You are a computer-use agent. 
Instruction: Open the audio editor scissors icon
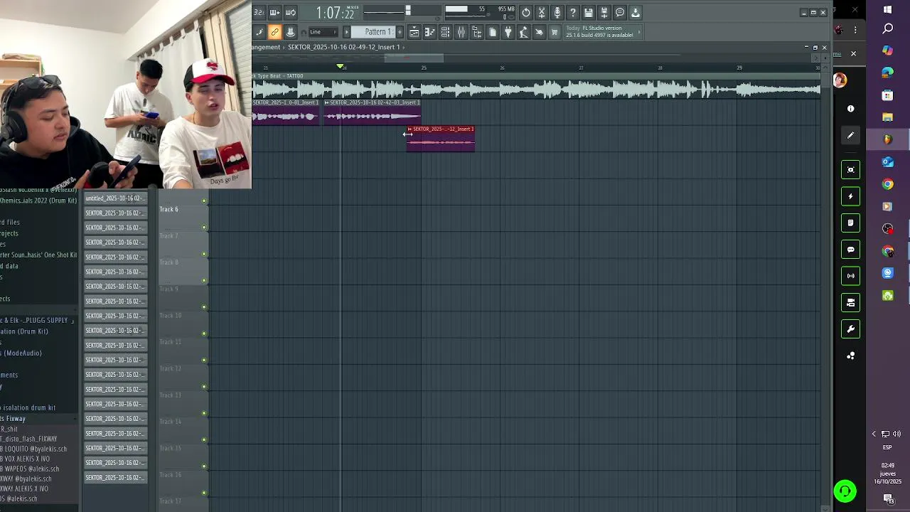point(542,13)
